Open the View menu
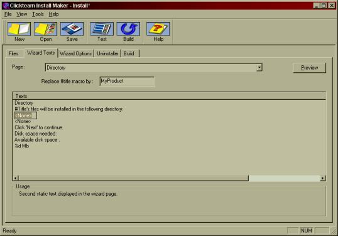The width and height of the screenshot is (338, 236). click(22, 14)
